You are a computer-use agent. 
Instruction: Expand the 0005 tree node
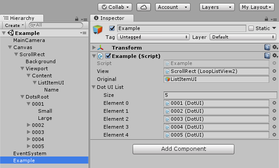pos(28,146)
